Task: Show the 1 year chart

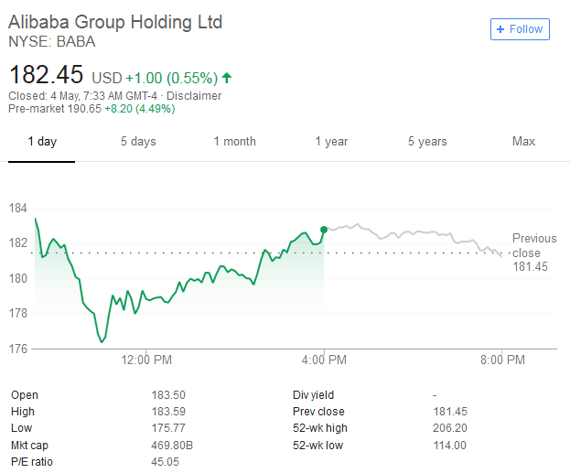Action: click(x=331, y=142)
